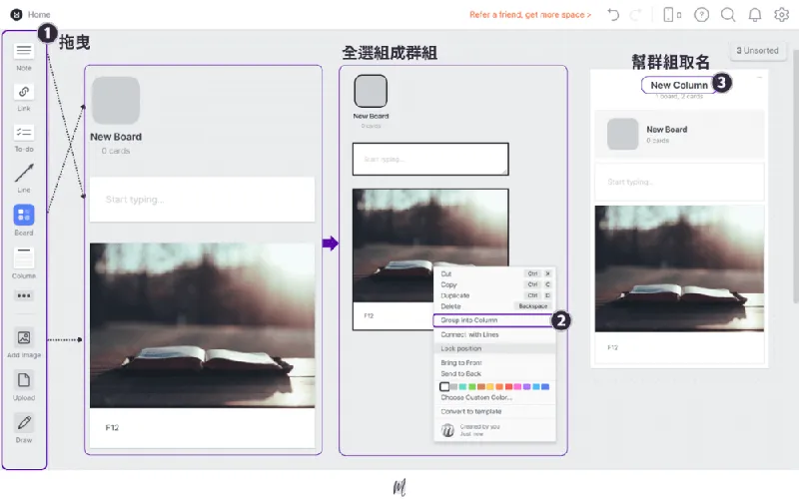Pick the grey color swatch
The height and width of the screenshot is (499, 799).
click(454, 386)
